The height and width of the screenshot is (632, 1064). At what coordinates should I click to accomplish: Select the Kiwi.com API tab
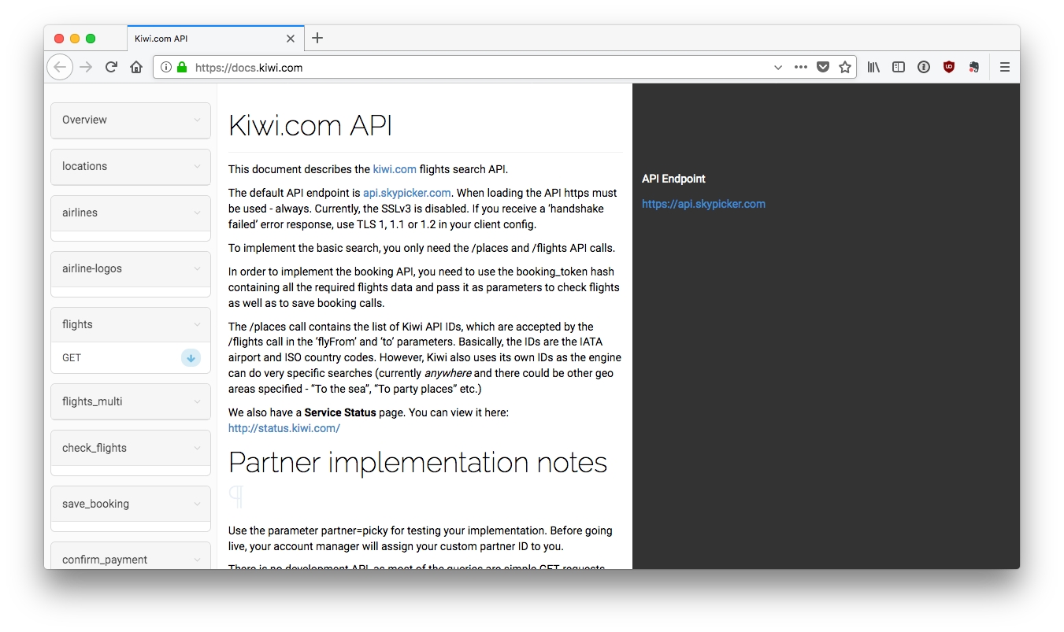(215, 39)
